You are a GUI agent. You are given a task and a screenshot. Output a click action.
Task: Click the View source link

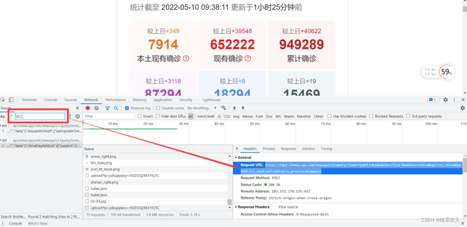click(x=288, y=207)
